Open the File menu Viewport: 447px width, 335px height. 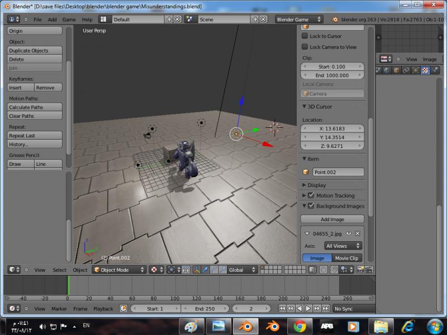click(x=37, y=20)
